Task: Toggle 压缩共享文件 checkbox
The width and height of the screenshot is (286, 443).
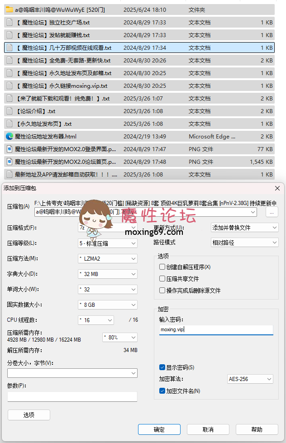Action: click(162, 279)
